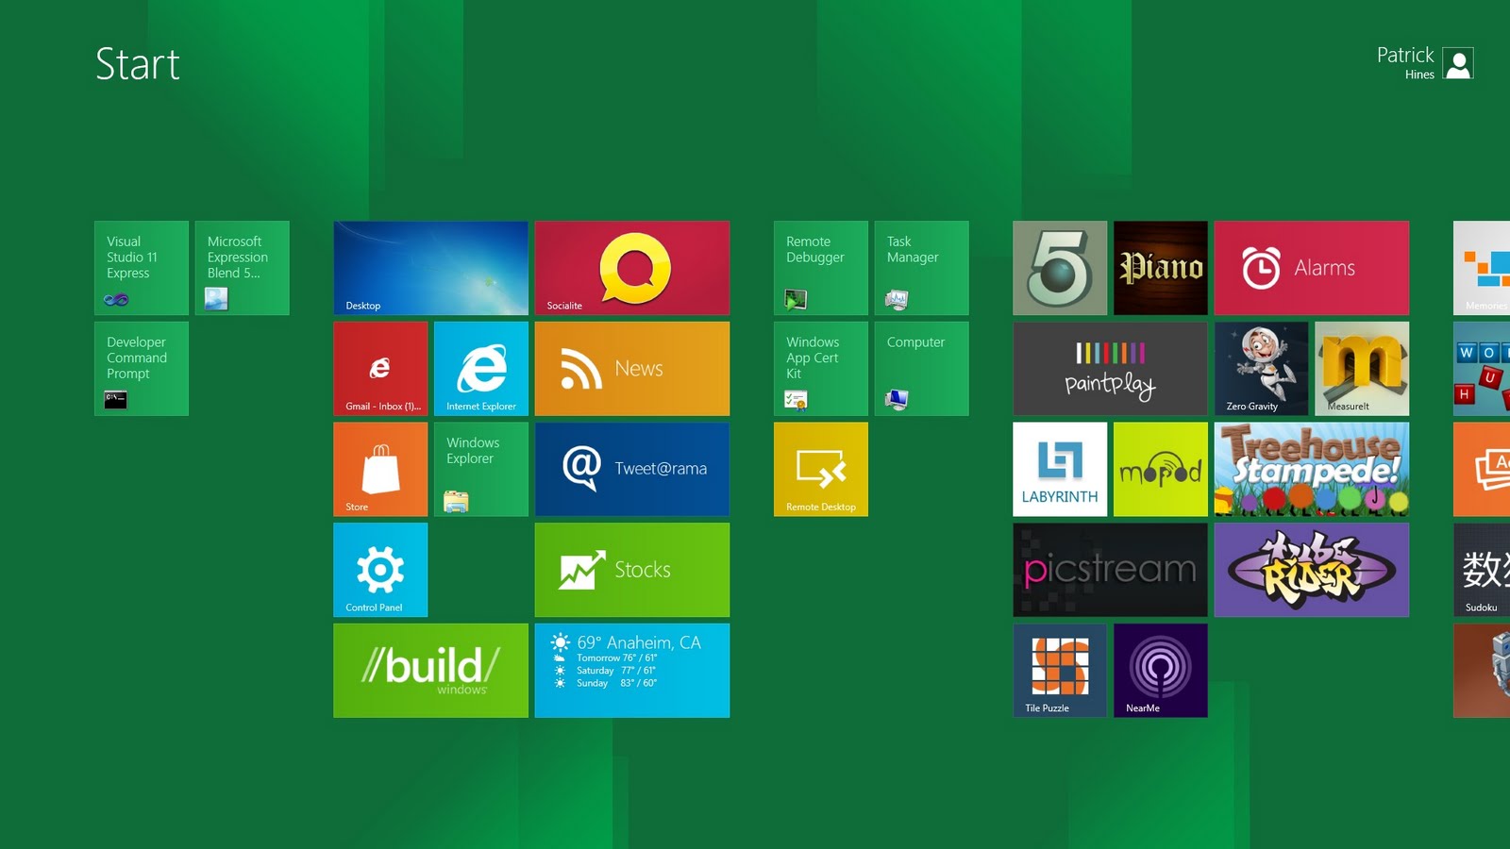Viewport: 1510px width, 849px height.
Task: Click the Patrick Hines user picture
Action: (x=1458, y=63)
